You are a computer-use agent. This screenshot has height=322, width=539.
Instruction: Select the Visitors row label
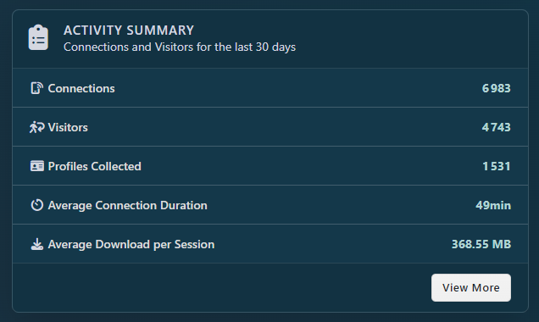point(68,127)
